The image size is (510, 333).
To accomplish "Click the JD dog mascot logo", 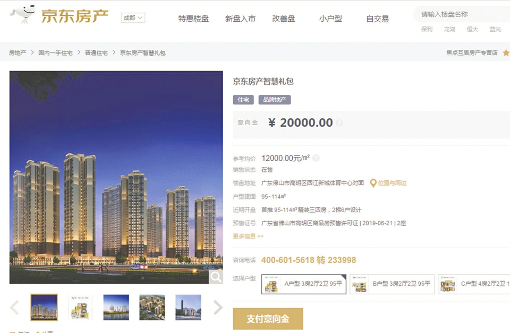I will pyautogui.click(x=23, y=14).
